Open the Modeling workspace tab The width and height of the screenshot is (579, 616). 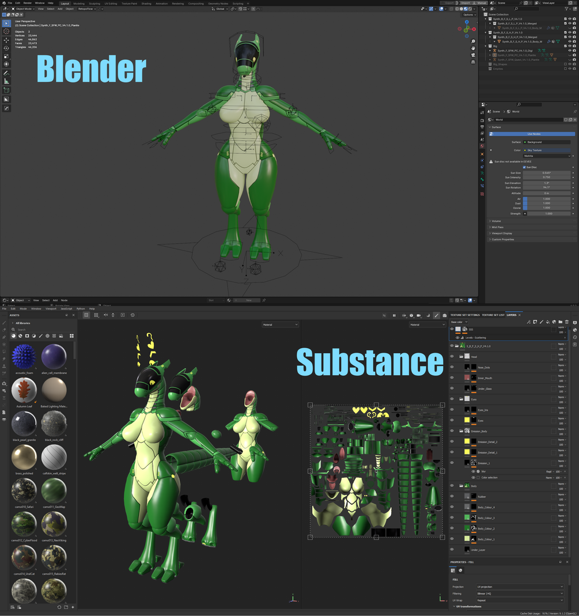(x=78, y=3)
